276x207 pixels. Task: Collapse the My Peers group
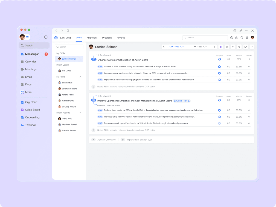click(80, 77)
